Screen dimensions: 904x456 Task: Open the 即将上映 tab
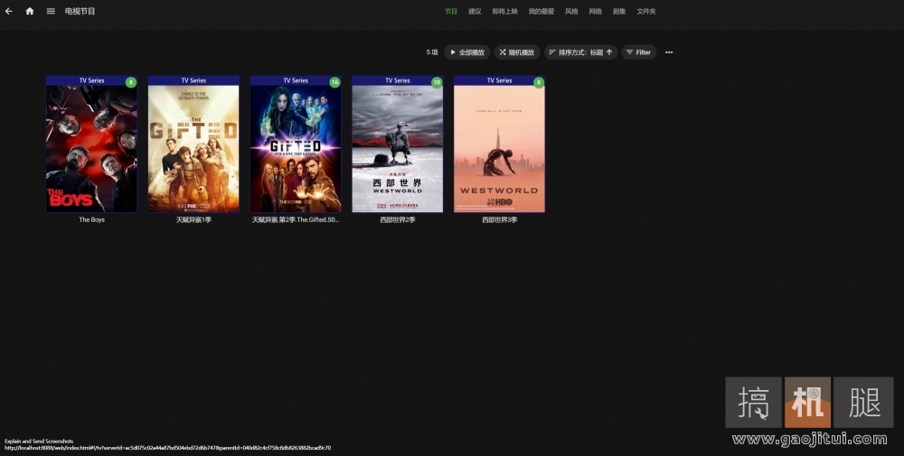(x=505, y=12)
